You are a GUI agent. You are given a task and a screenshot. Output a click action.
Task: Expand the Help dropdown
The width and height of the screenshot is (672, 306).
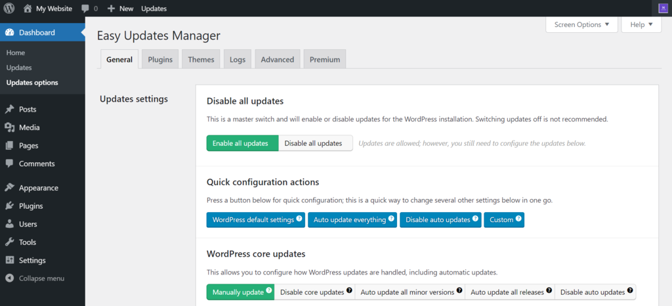coord(641,24)
